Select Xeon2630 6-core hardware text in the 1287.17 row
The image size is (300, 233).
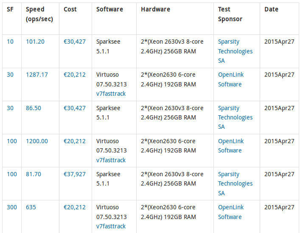[x=168, y=80]
